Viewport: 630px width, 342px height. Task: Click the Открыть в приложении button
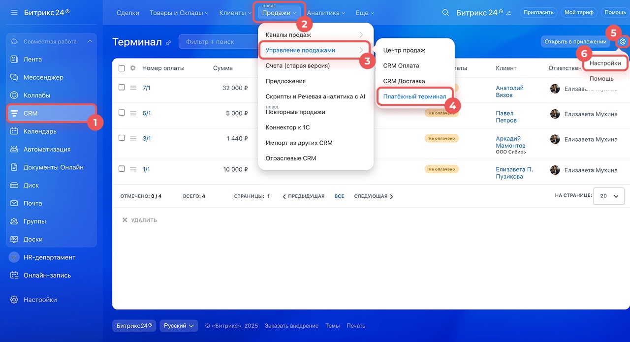coord(575,42)
